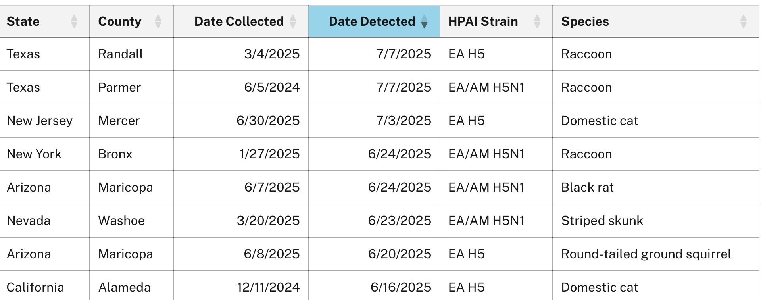
Task: Click the Parmer county cell
Action: click(x=119, y=87)
